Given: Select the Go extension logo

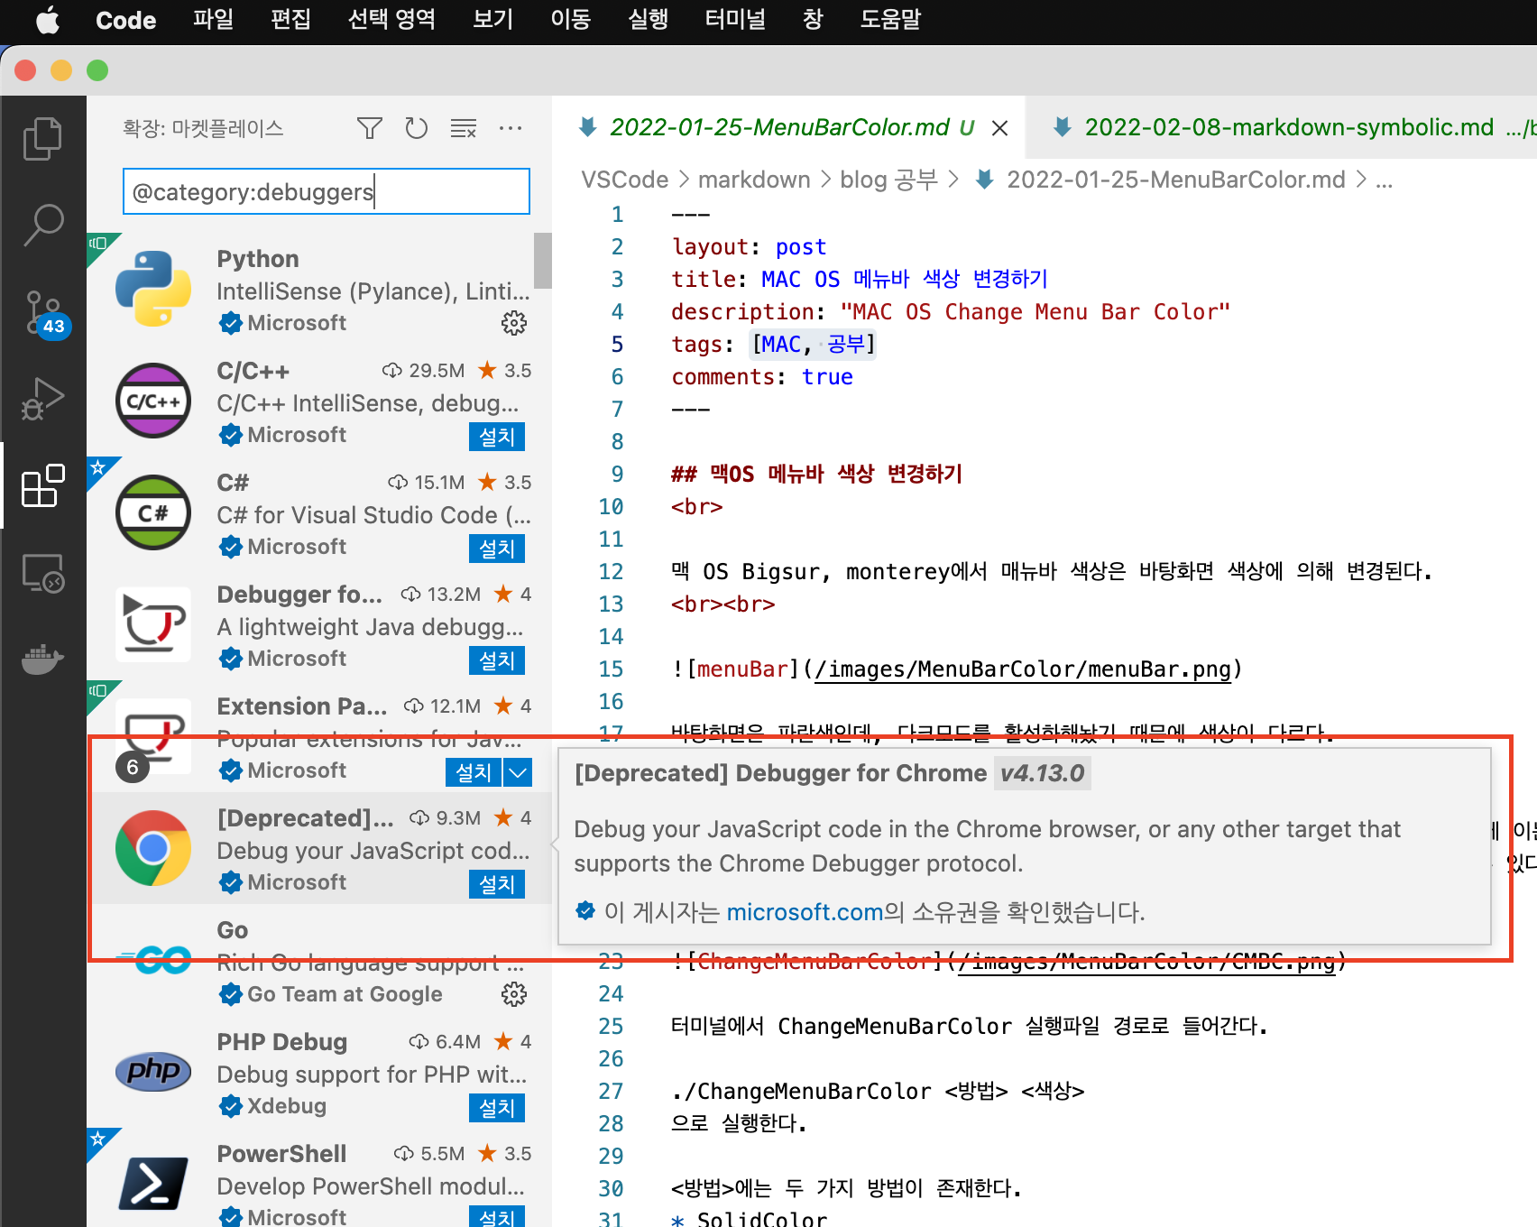Looking at the screenshot, I should (x=153, y=960).
